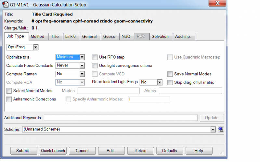
Task: Enable Select Normal Modes checkbox
Action: coord(9,91)
